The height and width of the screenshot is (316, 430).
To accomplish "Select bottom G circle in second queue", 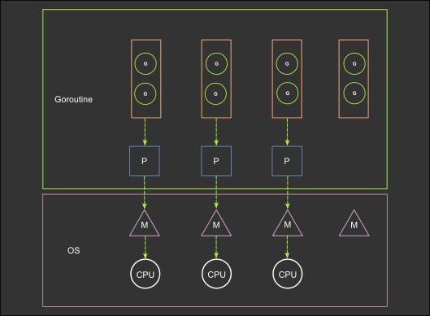I will (x=216, y=93).
